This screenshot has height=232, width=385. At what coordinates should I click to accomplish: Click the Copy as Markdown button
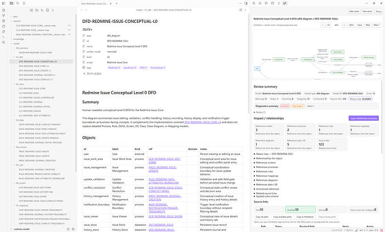click(305, 217)
